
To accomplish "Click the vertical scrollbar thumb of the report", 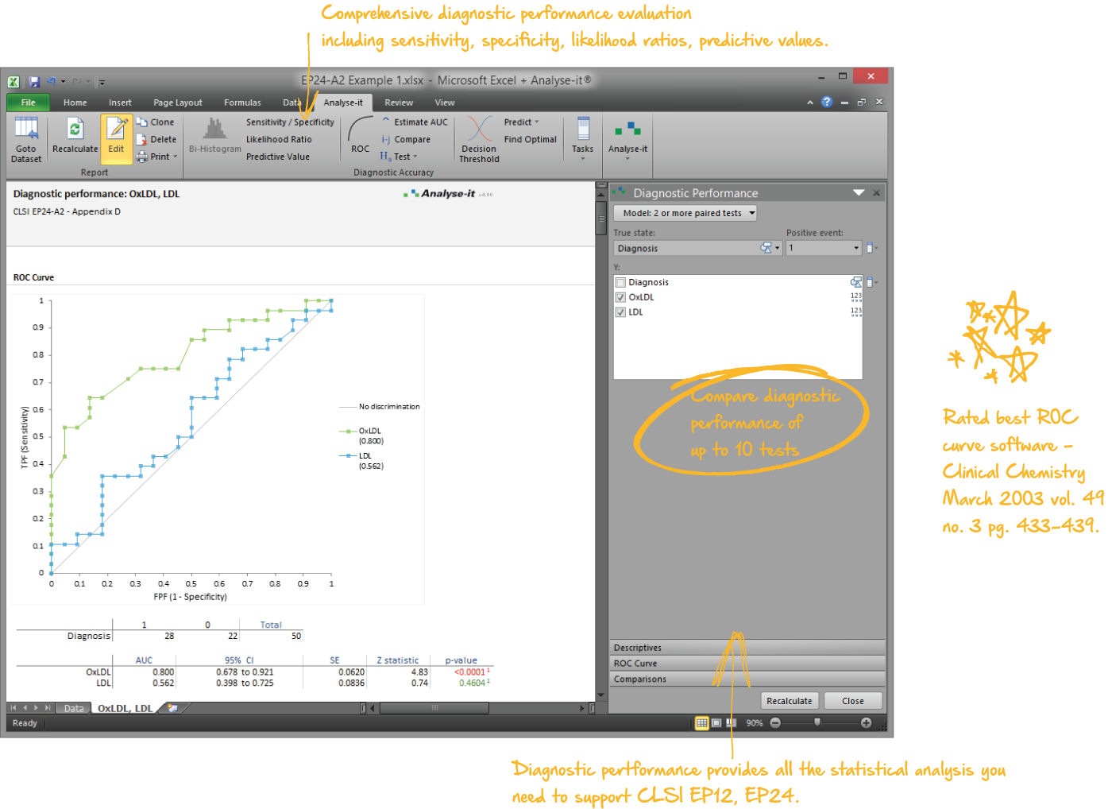I will [x=601, y=218].
